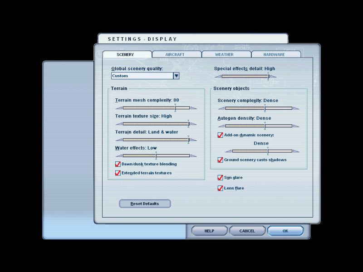363x272 pixels.
Task: Uncheck Ground scenery casts shadows
Action: tap(221, 160)
